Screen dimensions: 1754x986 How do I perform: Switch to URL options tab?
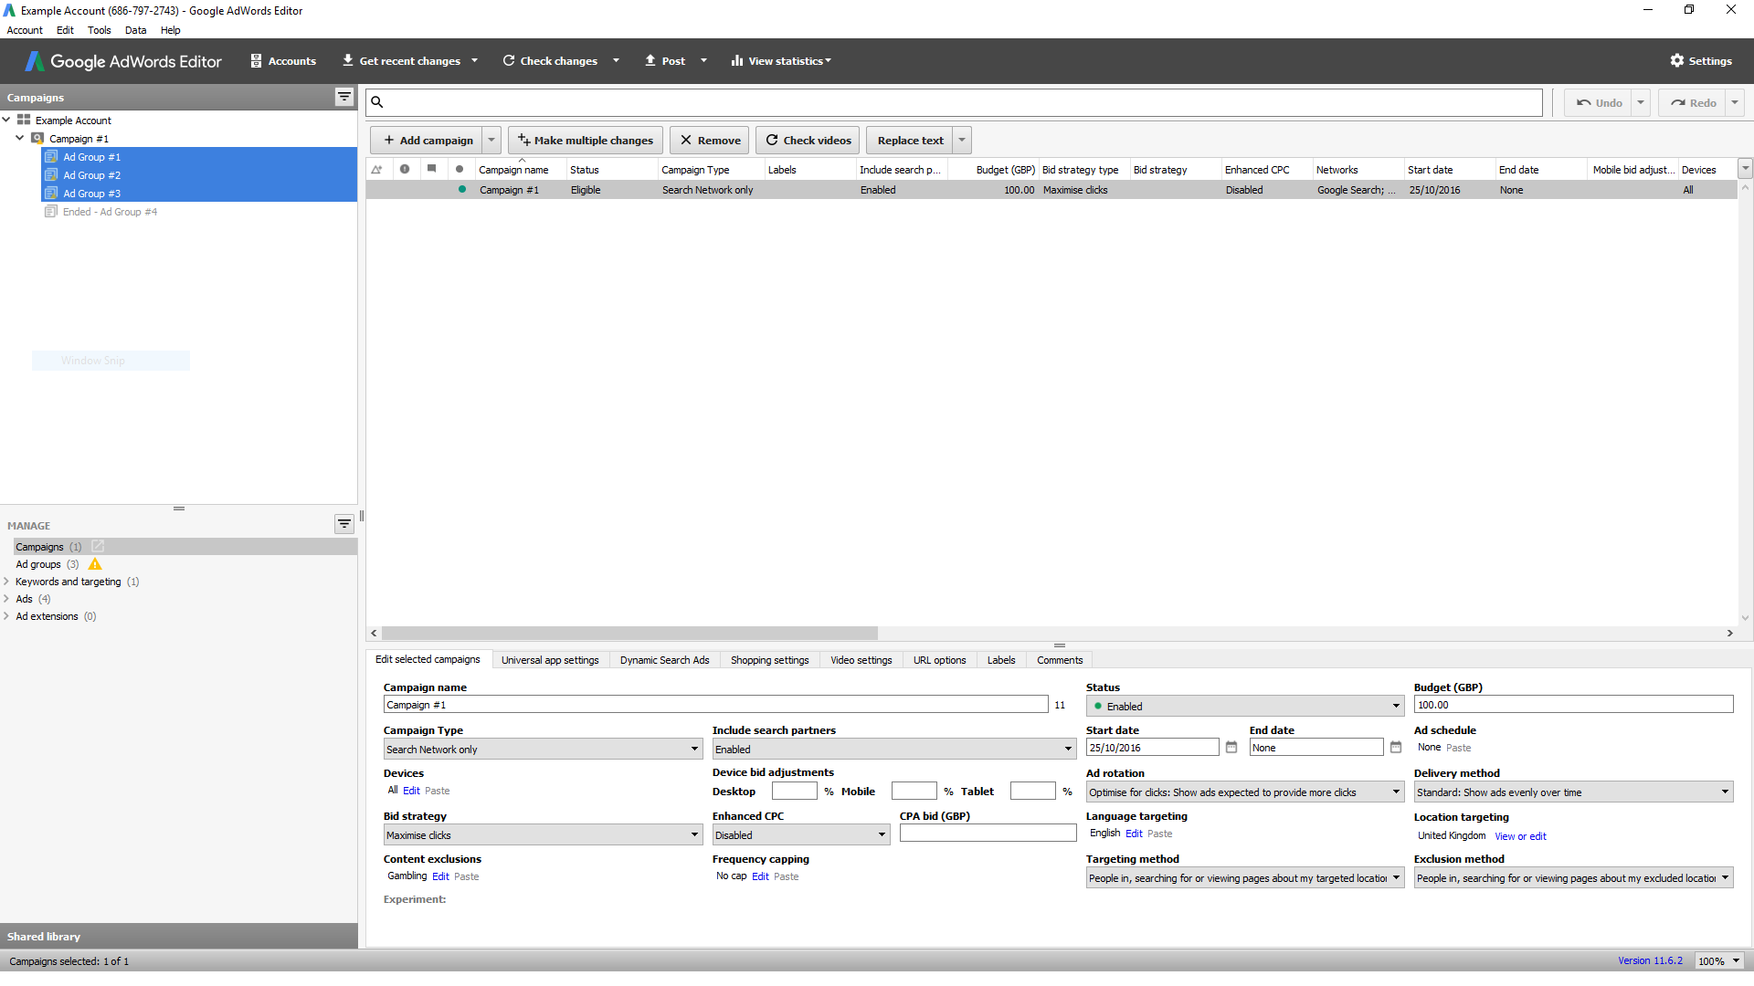tap(939, 660)
